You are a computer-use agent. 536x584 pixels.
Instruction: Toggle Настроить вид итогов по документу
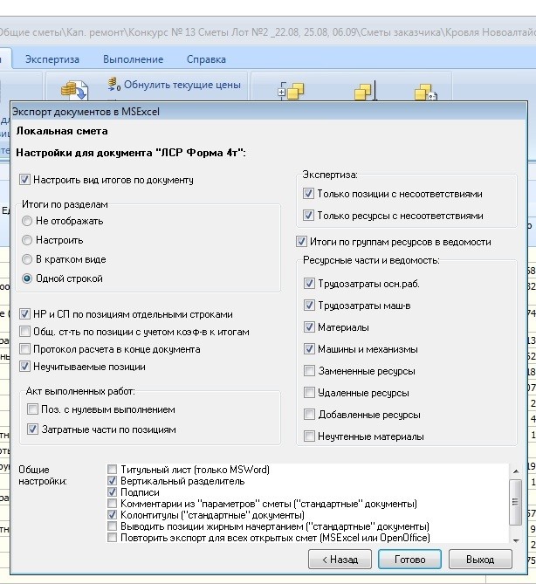coord(24,180)
